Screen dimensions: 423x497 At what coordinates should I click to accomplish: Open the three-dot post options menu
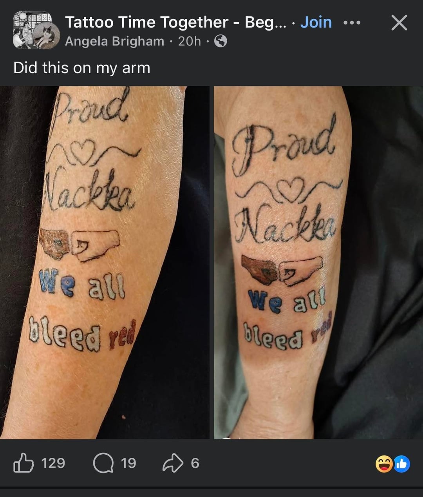click(x=352, y=23)
